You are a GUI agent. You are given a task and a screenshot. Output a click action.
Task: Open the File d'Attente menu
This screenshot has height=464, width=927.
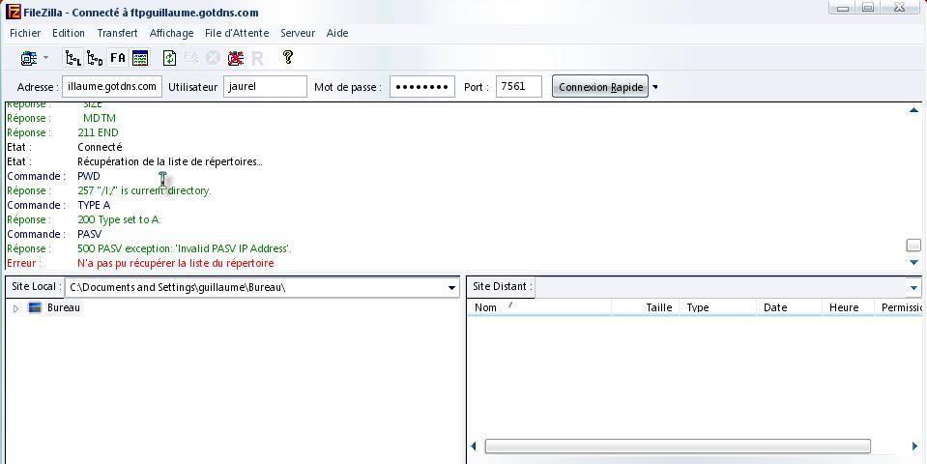click(237, 33)
